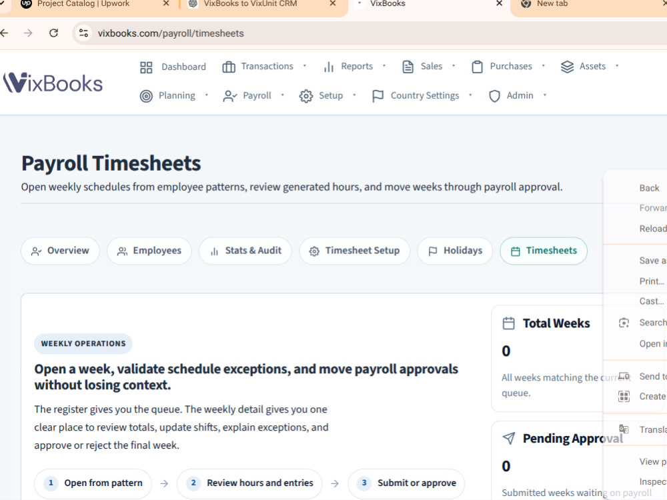Select the Timesheets tab
This screenshot has width=667, height=500.
tap(544, 251)
